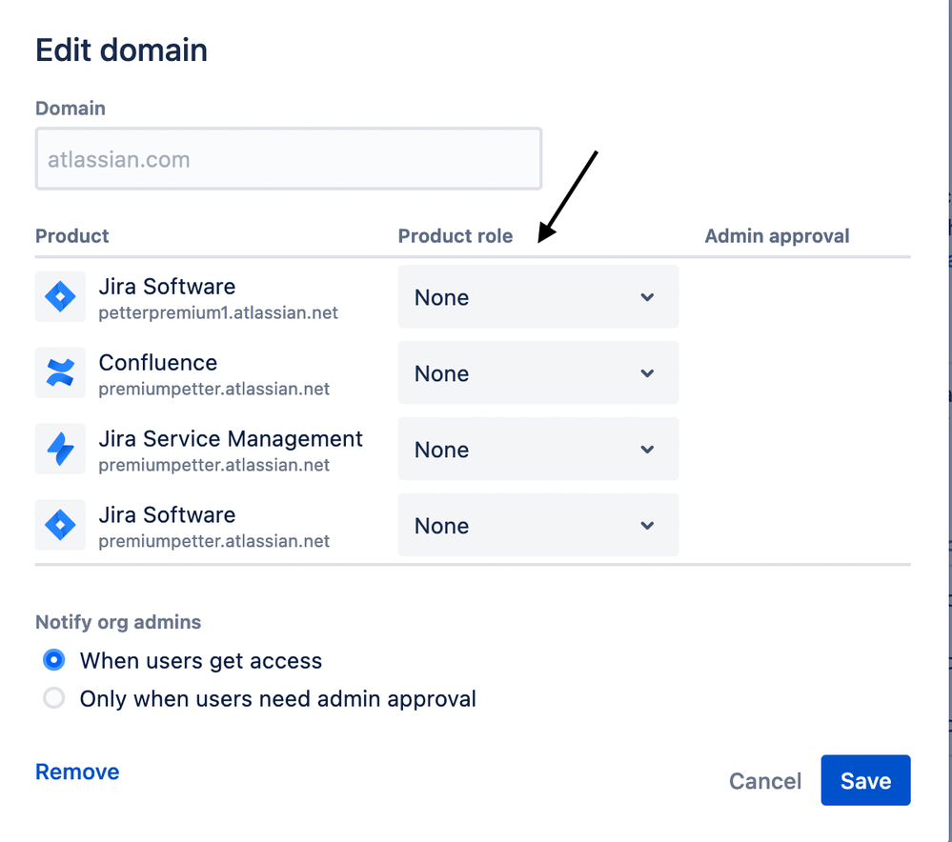Click the 'Product' column header
The image size is (952, 842).
pyautogui.click(x=71, y=236)
